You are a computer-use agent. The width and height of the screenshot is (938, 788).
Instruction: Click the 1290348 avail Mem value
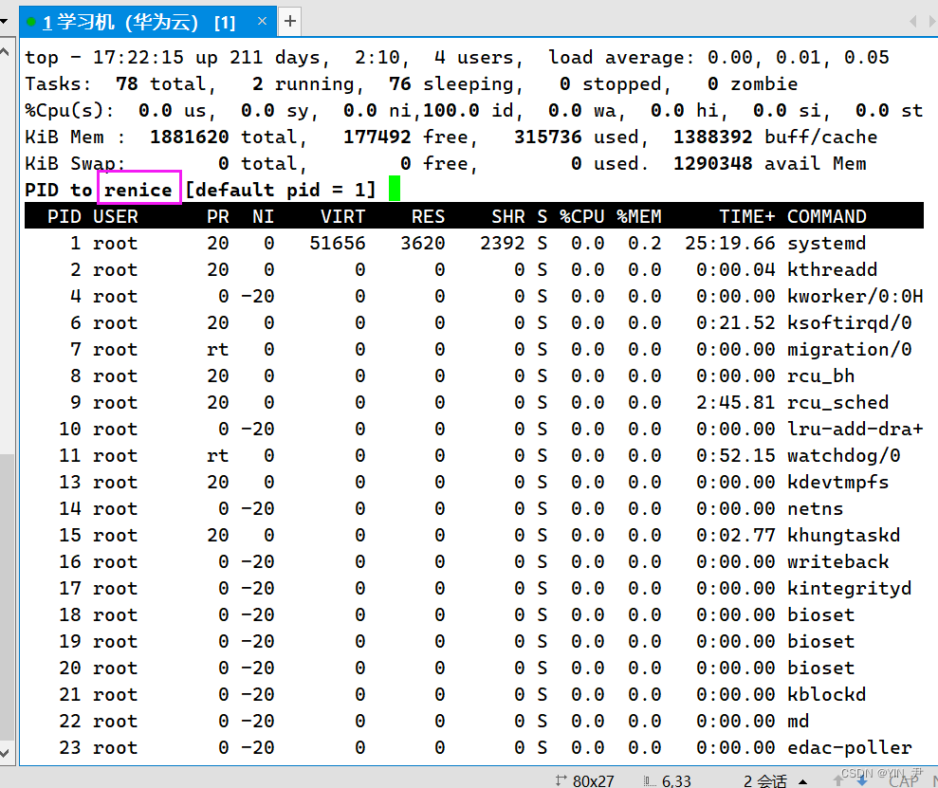click(x=713, y=164)
